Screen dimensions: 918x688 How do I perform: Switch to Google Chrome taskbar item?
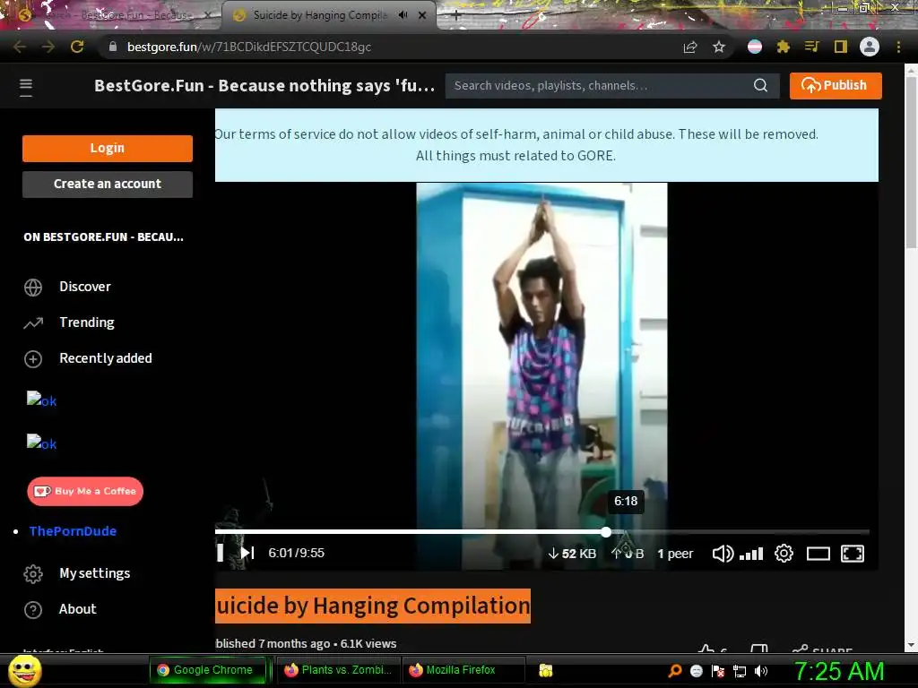point(208,670)
